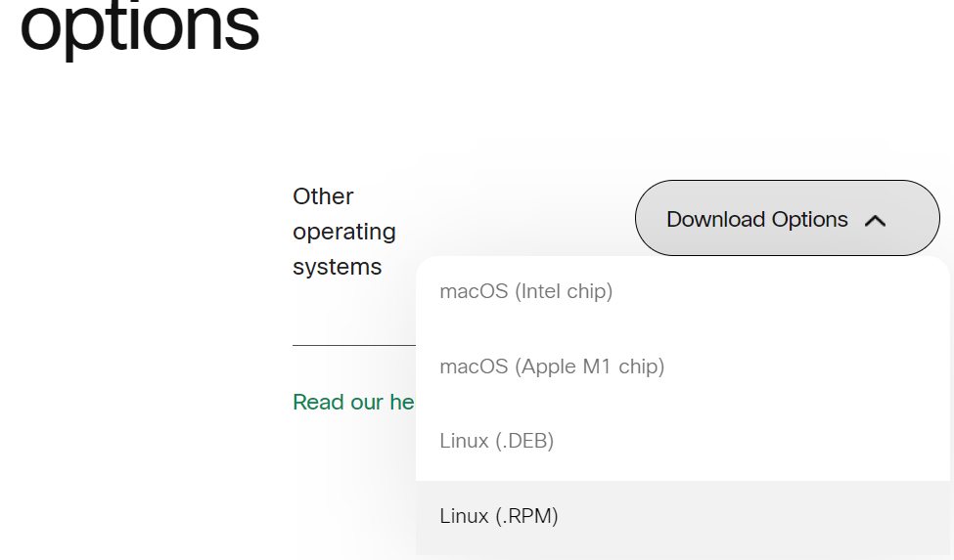The height and width of the screenshot is (560, 954).
Task: Hide the download list using the chevron arrow
Action: click(x=875, y=221)
